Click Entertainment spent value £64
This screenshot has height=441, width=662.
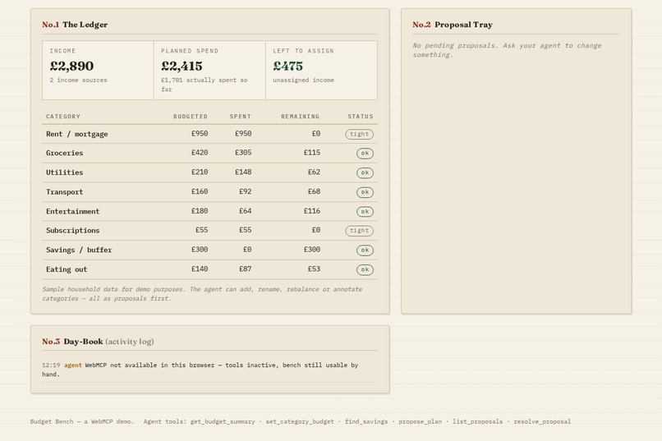246,210
